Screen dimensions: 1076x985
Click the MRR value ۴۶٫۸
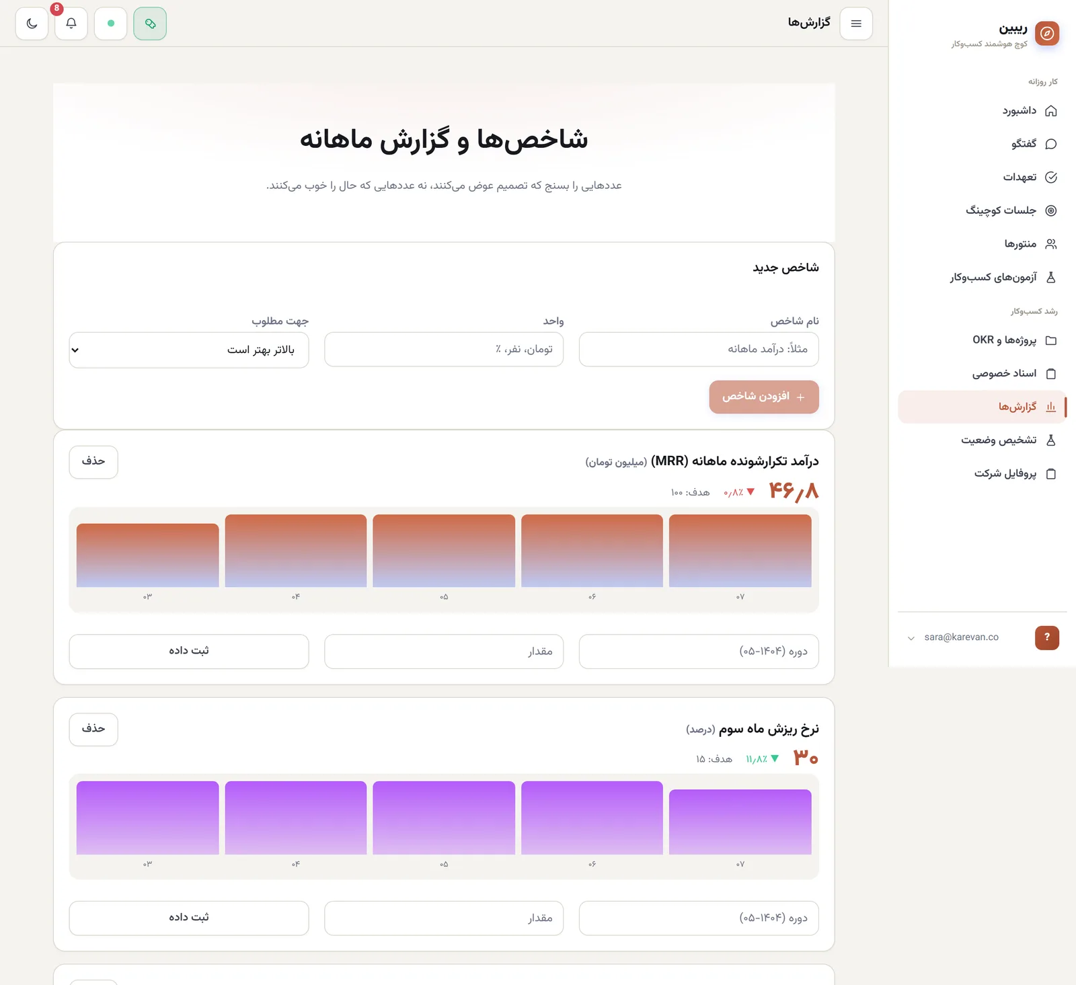point(794,491)
